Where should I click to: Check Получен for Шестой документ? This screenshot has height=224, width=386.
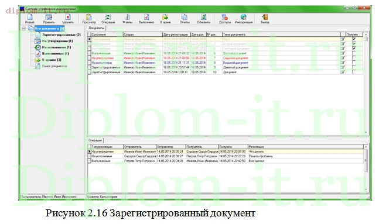click(354, 53)
